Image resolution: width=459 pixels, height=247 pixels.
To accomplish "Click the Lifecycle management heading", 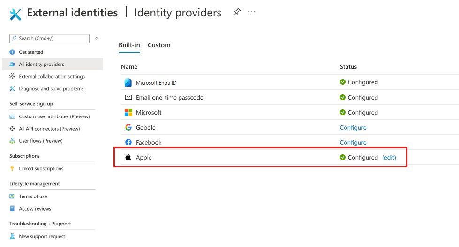I will pyautogui.click(x=35, y=184).
